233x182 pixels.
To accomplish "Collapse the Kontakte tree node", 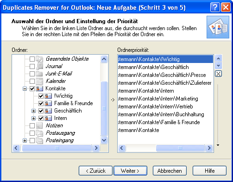I will pos(25,88).
